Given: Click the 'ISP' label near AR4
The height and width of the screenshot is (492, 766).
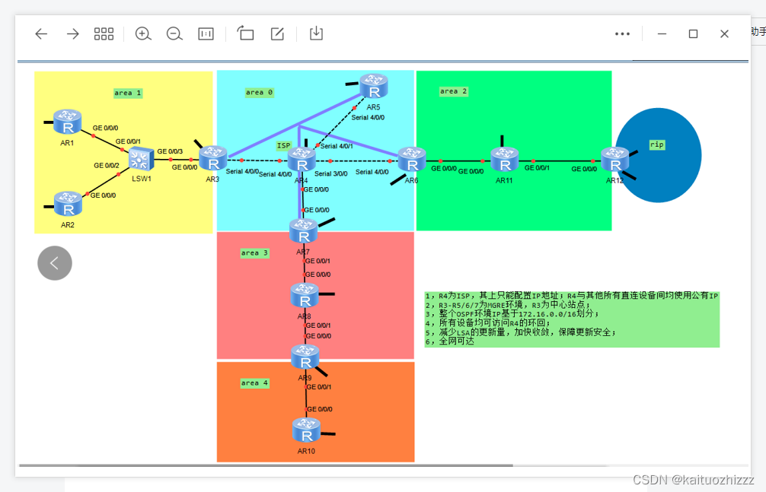Looking at the screenshot, I should coord(284,145).
